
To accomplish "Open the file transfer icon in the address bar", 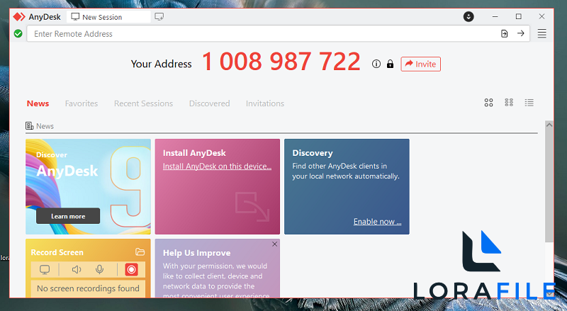I will click(504, 33).
